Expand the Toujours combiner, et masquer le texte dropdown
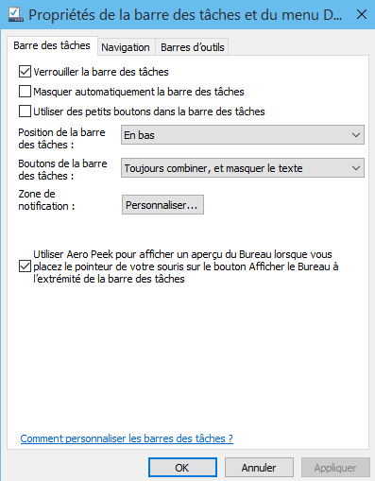375x481 pixels. [243, 168]
